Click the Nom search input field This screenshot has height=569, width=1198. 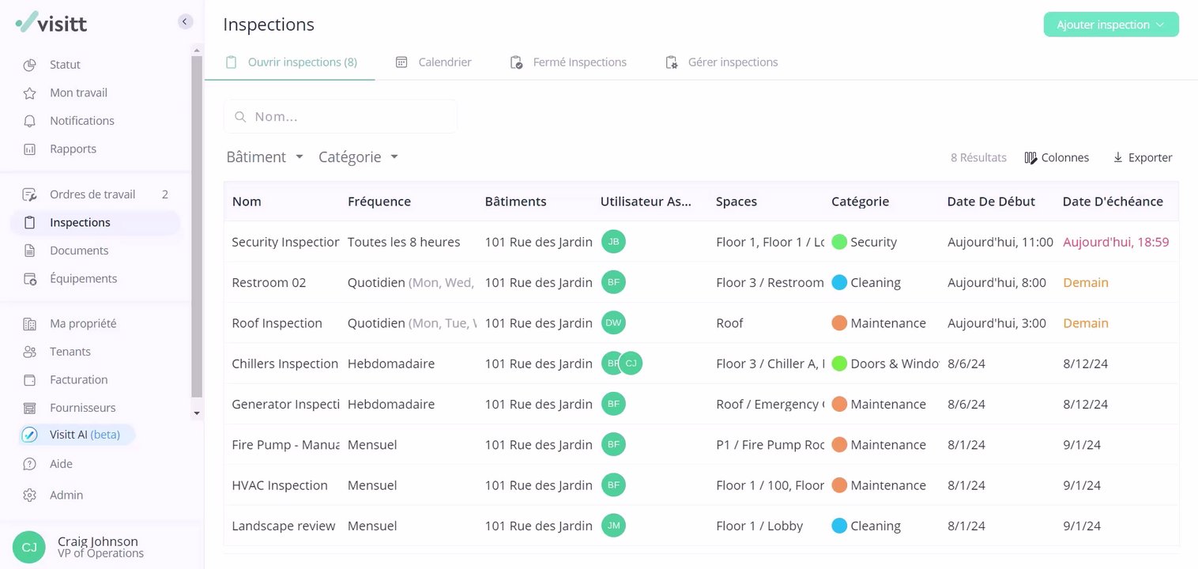[348, 117]
